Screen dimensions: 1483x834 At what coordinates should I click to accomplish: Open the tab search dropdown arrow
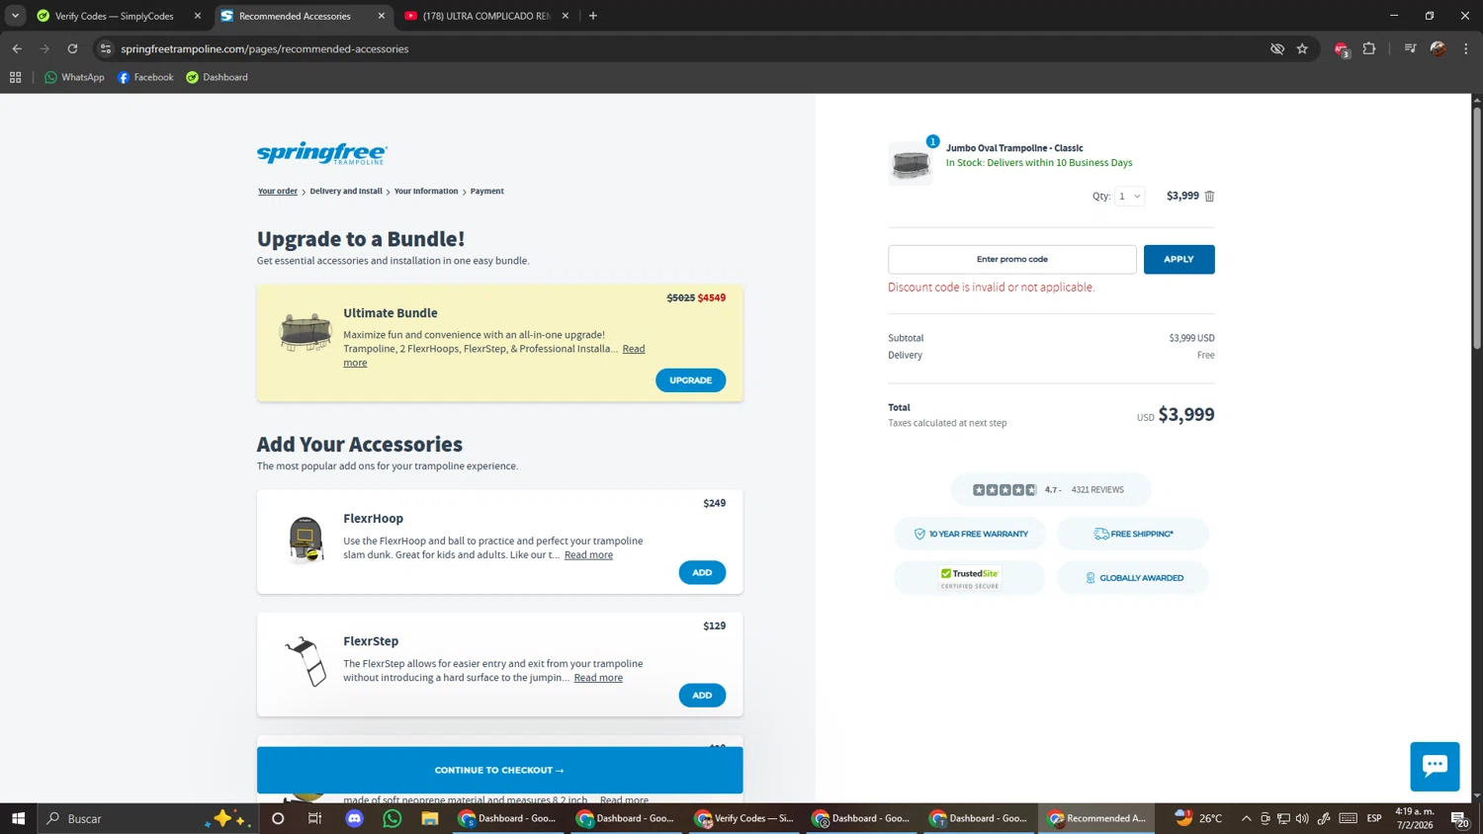[x=15, y=16]
